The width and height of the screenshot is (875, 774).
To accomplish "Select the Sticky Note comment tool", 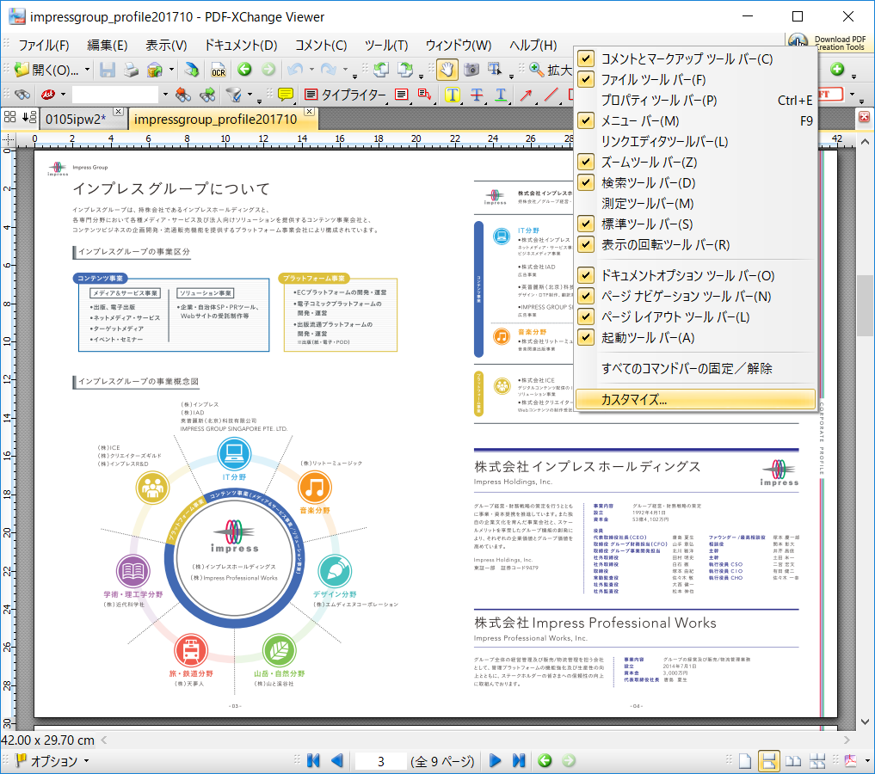I will (285, 95).
